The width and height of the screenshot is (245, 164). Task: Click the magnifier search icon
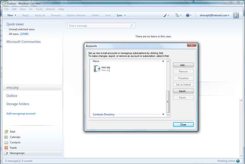(x=132, y=25)
